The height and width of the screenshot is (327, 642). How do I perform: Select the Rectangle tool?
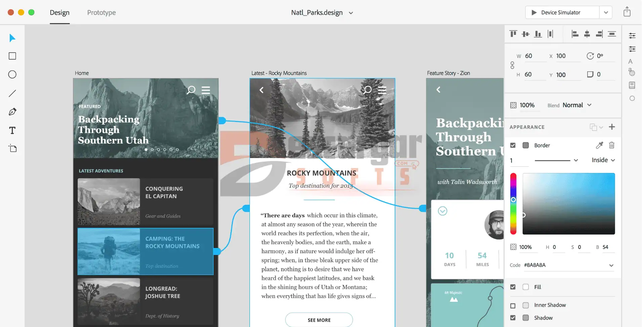[x=12, y=56]
